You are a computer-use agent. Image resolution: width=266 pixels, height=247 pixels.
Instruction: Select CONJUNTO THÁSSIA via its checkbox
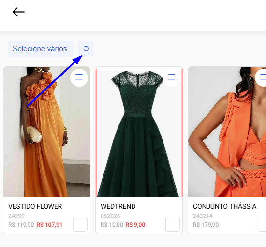262,224
